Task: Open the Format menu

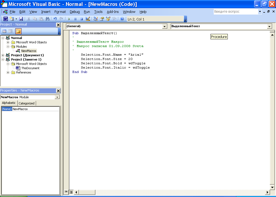Action: click(60, 12)
